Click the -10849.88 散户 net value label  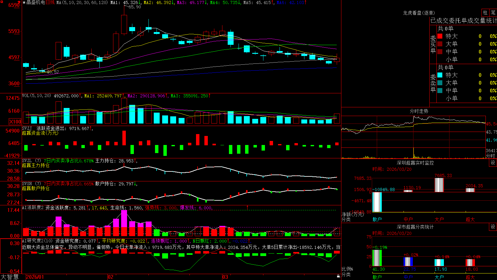click(384, 189)
